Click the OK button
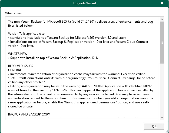 point(154,126)
